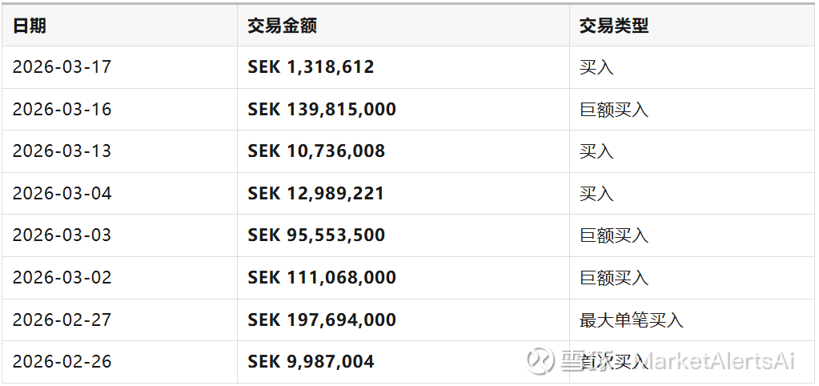Select the SEK 139,815,000 amount

click(322, 110)
